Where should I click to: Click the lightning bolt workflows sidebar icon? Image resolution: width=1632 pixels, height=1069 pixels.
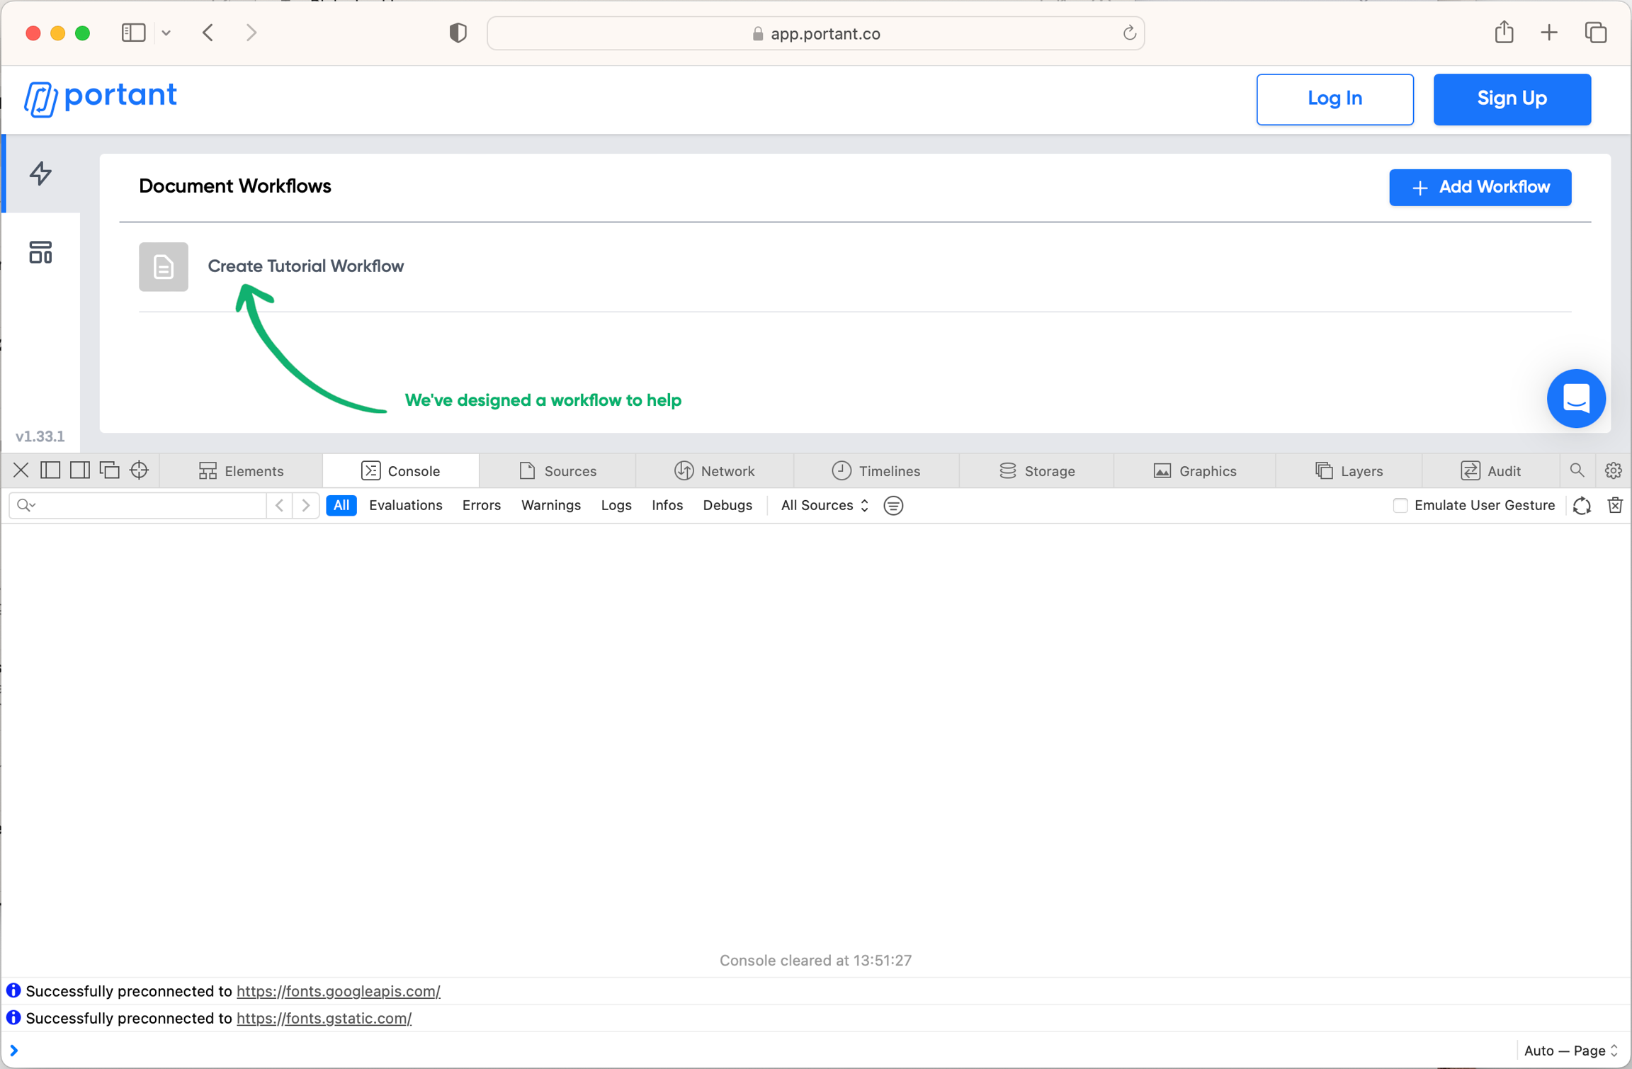point(40,174)
